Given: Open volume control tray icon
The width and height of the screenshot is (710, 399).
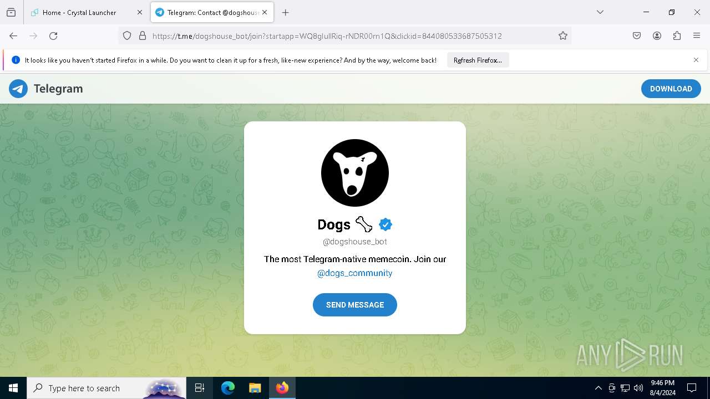Looking at the screenshot, I should point(638,388).
